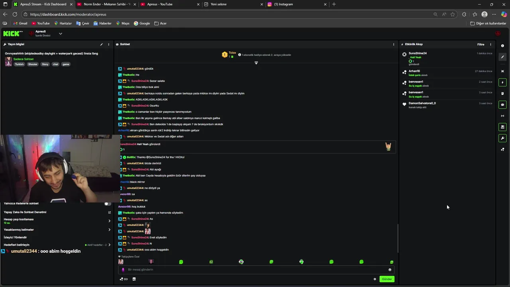The image size is (510, 287).
Task: Click the note icon in right sidebar
Action: (x=502, y=94)
